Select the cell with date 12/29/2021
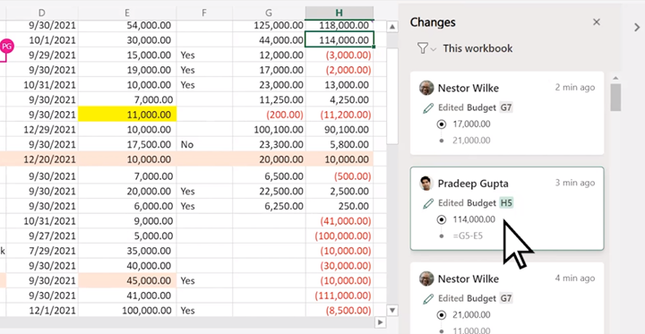Image resolution: width=645 pixels, height=334 pixels. coord(41,130)
